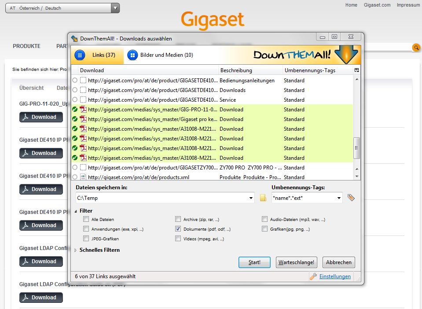Open the Einstellungen link
422x309 pixels.
coord(335,276)
